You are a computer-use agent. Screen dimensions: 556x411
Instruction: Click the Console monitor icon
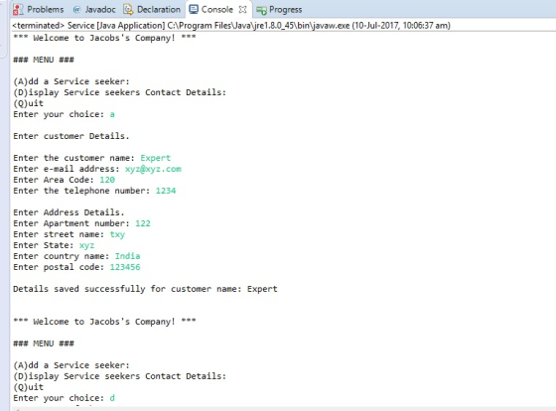click(194, 10)
